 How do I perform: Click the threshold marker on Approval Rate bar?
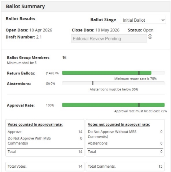coord(139,105)
